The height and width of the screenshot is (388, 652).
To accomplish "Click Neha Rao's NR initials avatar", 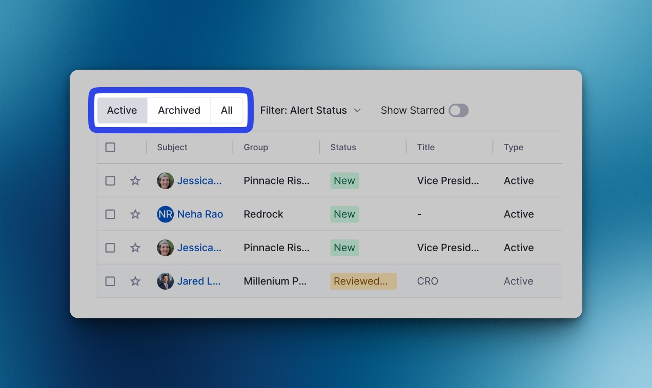I will click(165, 214).
